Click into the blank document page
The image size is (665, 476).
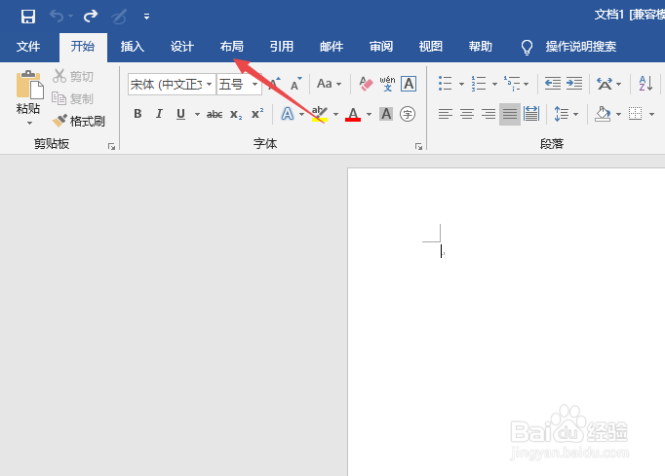tap(506, 322)
